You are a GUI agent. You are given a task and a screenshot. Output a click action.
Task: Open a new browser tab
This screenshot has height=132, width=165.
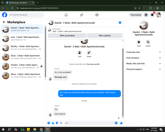coord(38,3)
